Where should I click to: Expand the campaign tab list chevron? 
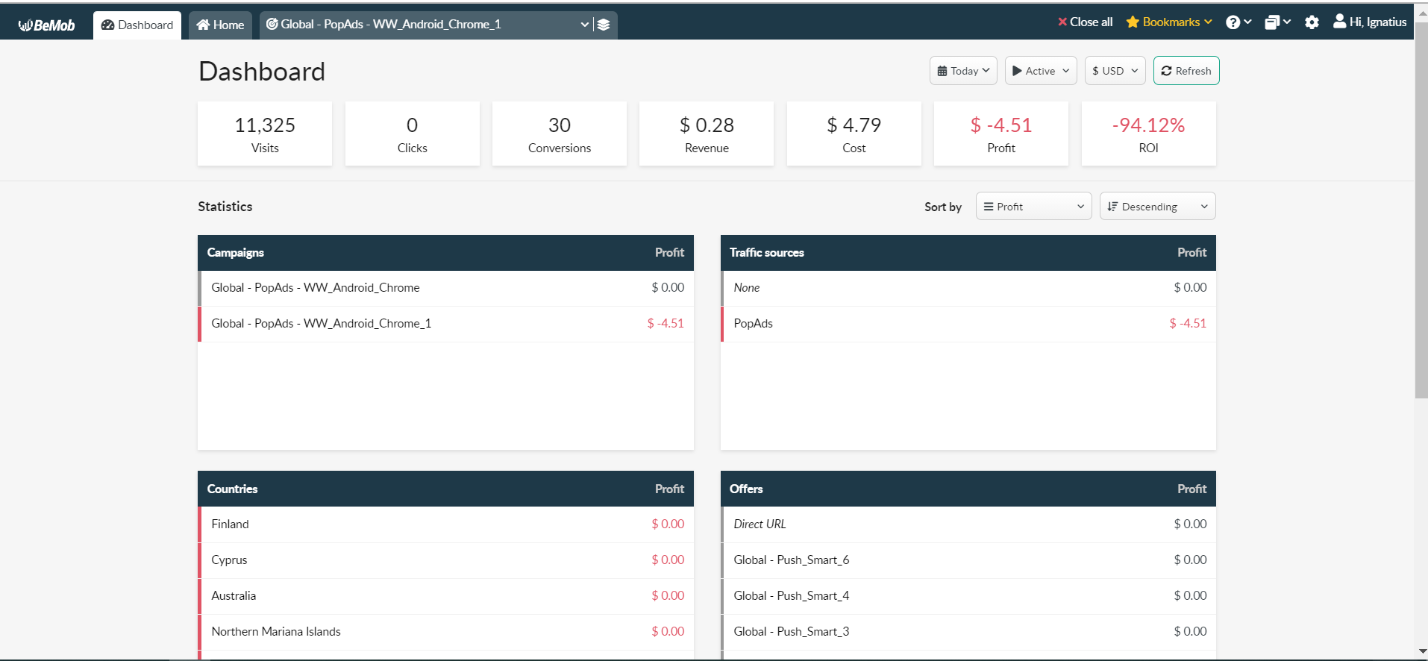pyautogui.click(x=584, y=25)
